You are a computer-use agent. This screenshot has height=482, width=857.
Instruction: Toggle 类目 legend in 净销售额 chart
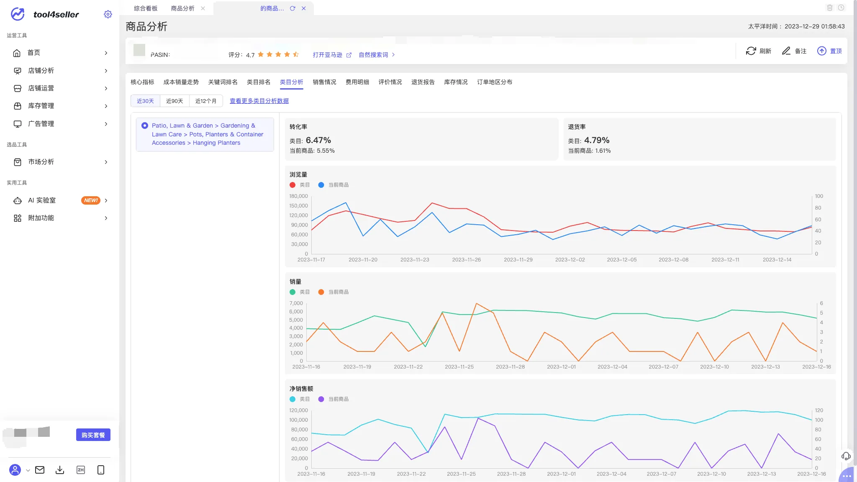pos(300,399)
